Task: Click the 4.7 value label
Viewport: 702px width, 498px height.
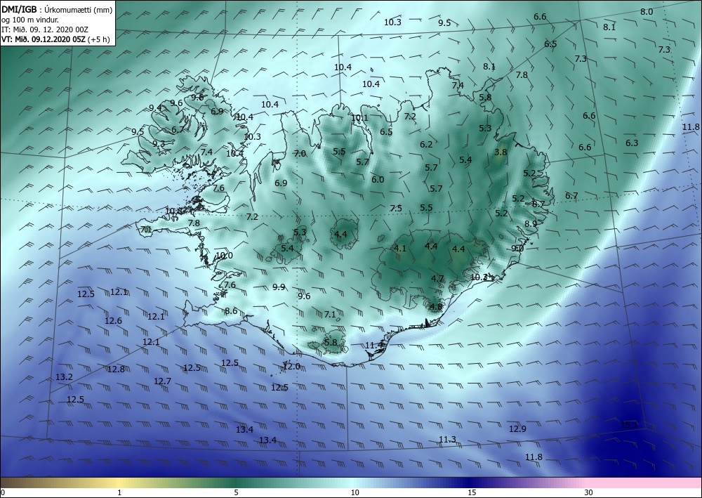Action: [x=437, y=279]
